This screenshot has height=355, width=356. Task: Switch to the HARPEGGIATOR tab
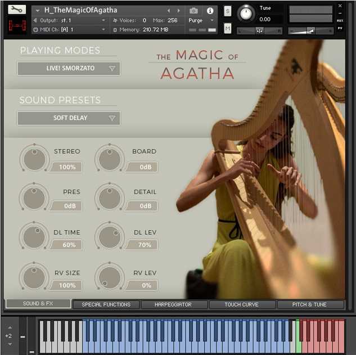pyautogui.click(x=174, y=304)
